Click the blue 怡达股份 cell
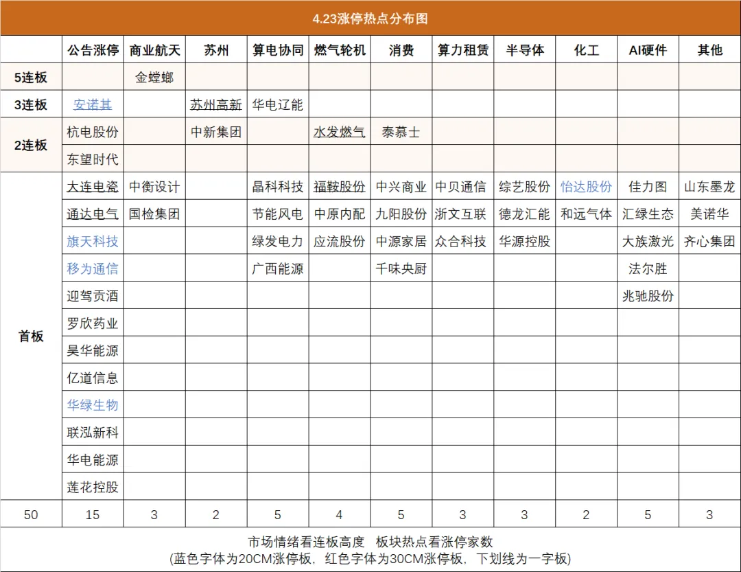 coord(586,187)
